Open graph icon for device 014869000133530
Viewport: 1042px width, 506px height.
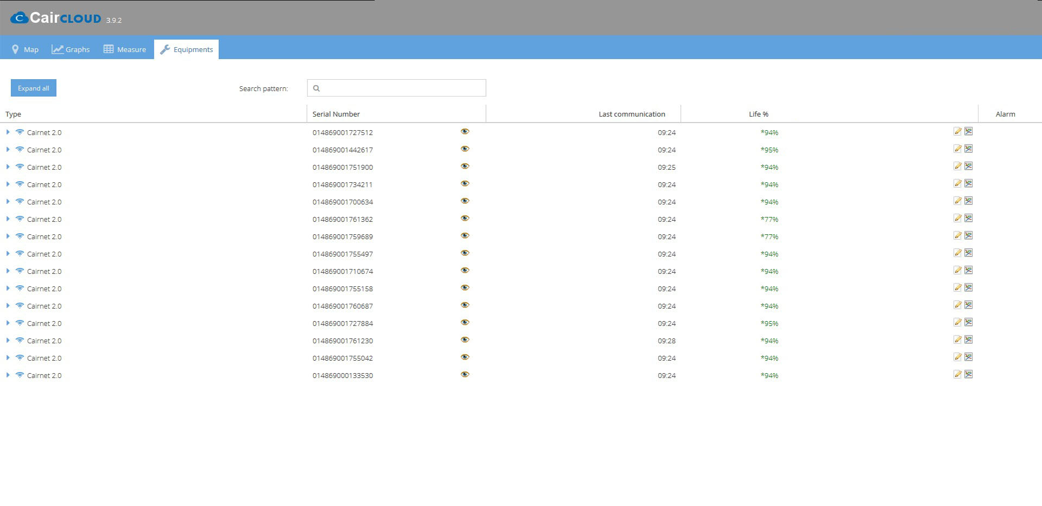point(968,375)
